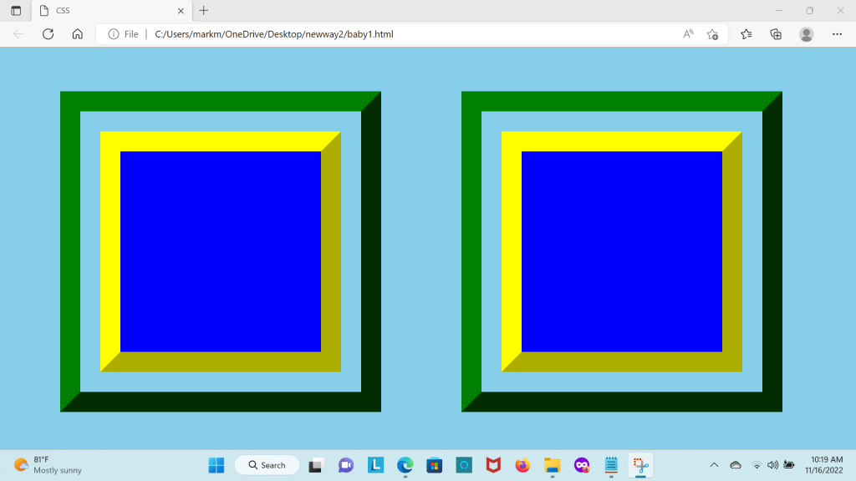Open the Read aloud tool
Image resolution: width=856 pixels, height=481 pixels.
click(688, 34)
